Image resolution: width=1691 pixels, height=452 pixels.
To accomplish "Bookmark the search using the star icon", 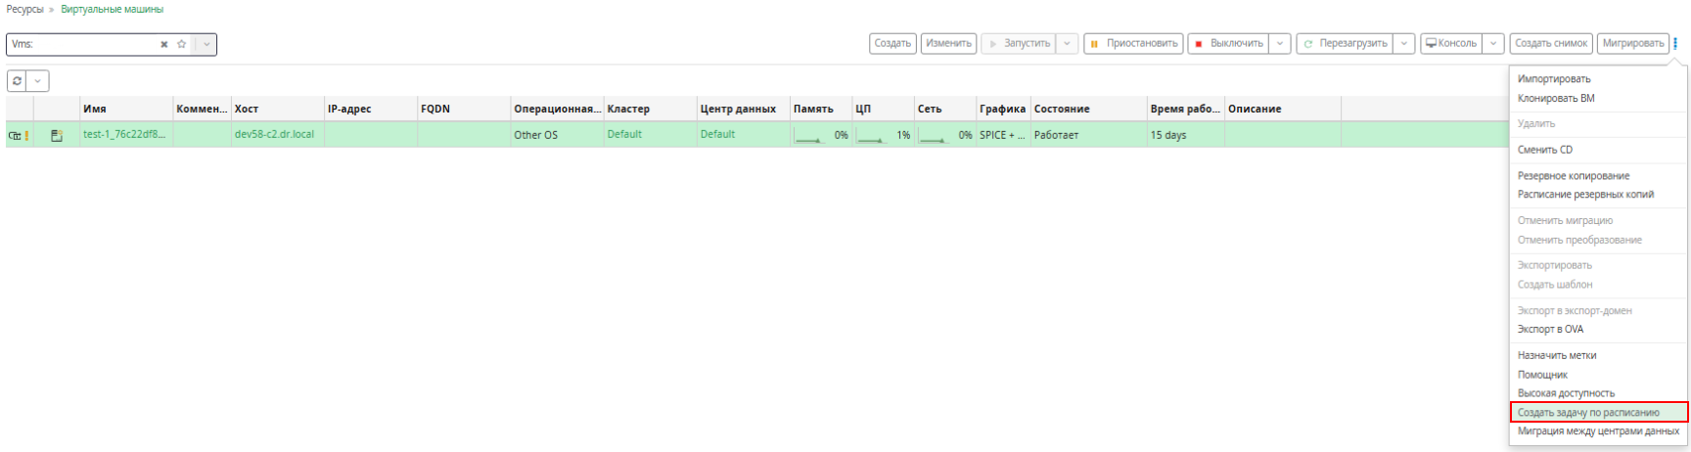I will (181, 44).
